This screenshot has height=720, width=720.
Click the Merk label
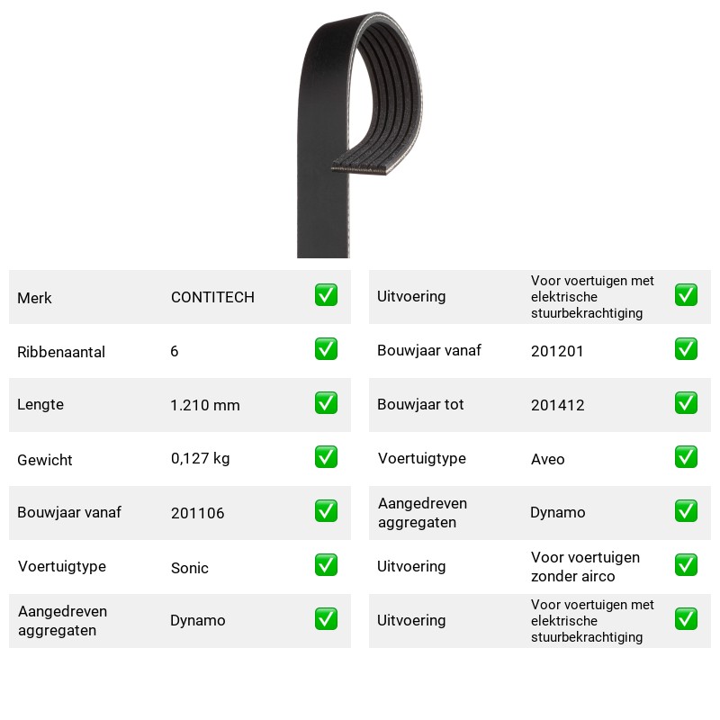[x=34, y=298]
